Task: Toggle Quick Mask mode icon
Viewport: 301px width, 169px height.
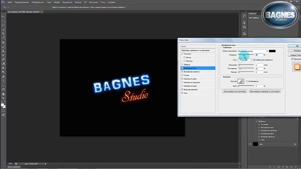Action: coord(3,111)
